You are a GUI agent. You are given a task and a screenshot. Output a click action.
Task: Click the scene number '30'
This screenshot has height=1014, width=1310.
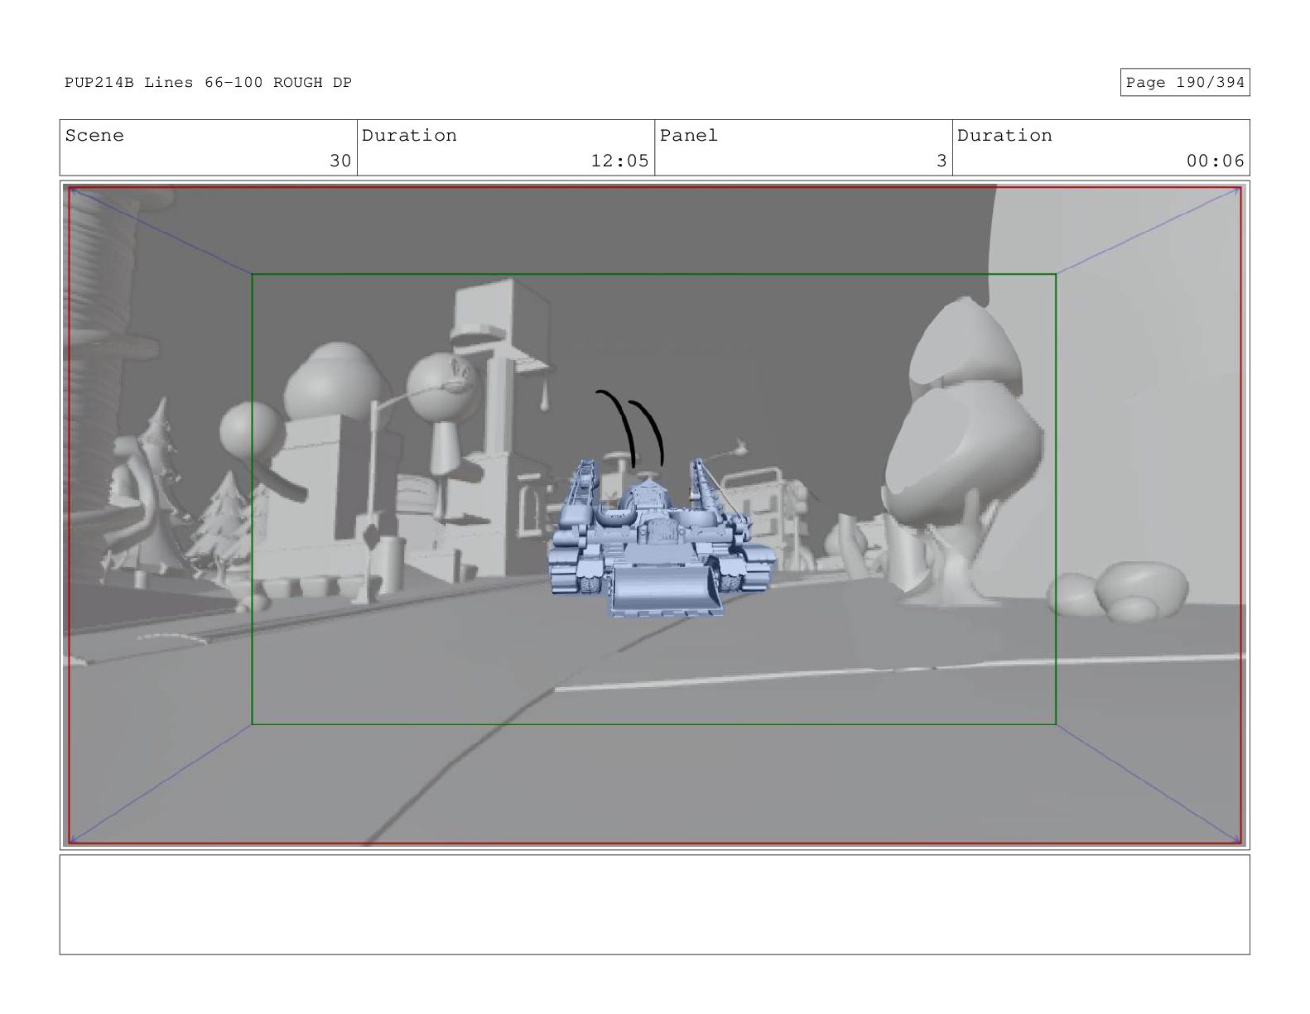pyautogui.click(x=340, y=161)
